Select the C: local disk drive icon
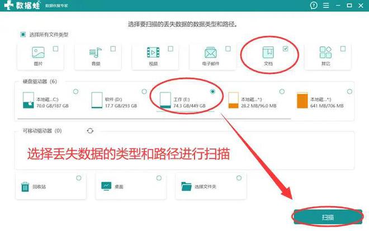Screen dimensions: 369x231 pyautogui.click(x=29, y=100)
